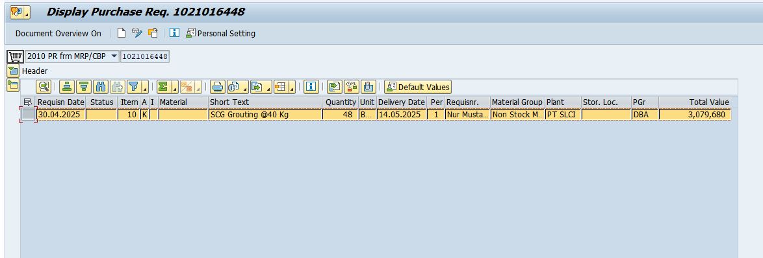Collapse the item overview section
Screen dimensions: 763x258
click(x=13, y=86)
